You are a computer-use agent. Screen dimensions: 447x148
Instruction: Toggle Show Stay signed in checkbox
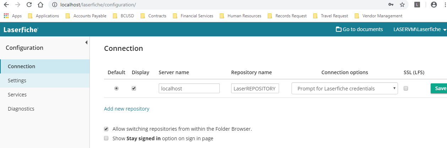click(106, 138)
